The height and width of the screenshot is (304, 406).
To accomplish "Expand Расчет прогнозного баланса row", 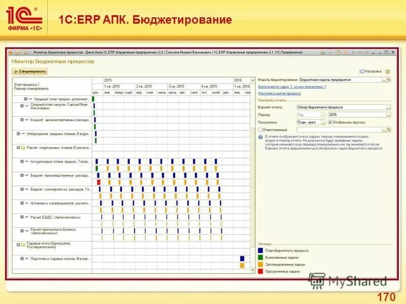I will (x=22, y=231).
